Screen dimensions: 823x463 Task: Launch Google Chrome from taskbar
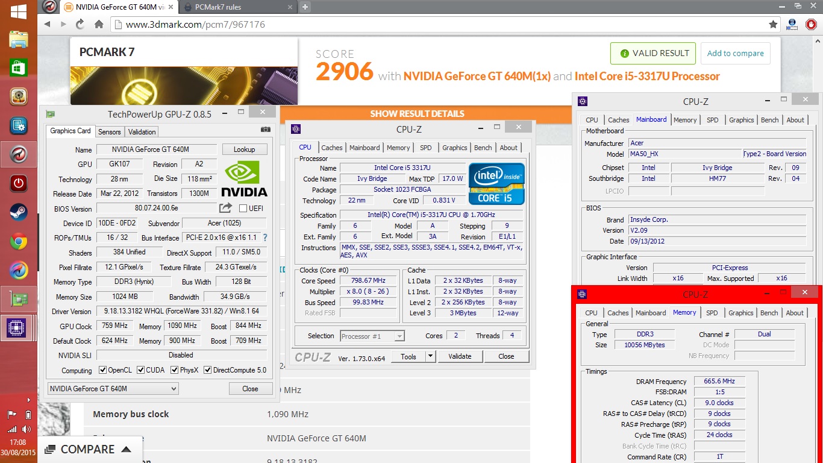pos(19,242)
